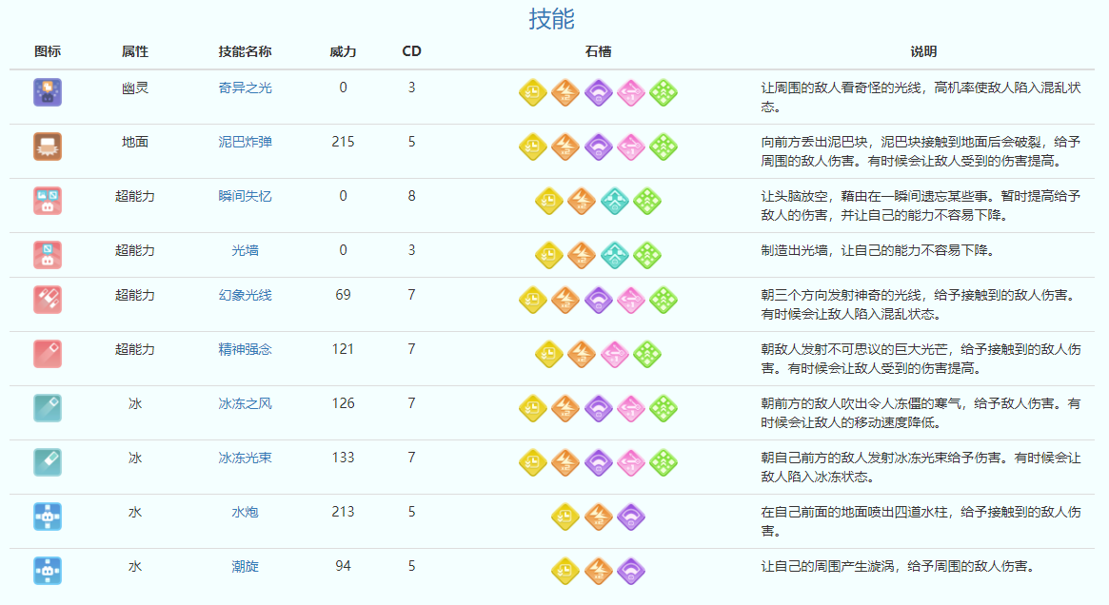Image resolution: width=1109 pixels, height=605 pixels.
Task: Follow the 光墙 skill name link
Action: 245,250
